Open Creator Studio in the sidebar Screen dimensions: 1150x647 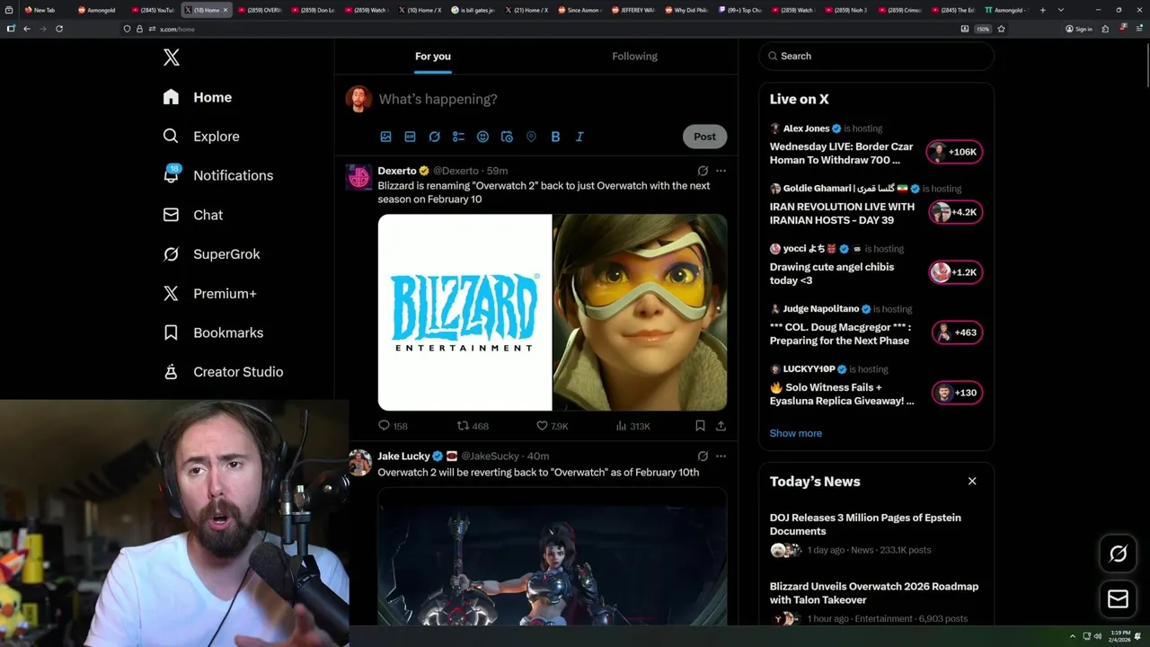point(223,372)
